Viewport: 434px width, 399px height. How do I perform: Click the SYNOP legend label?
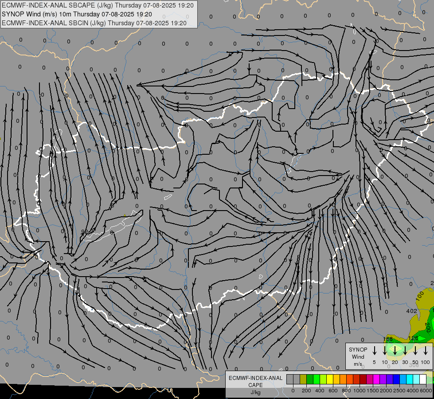point(358,349)
